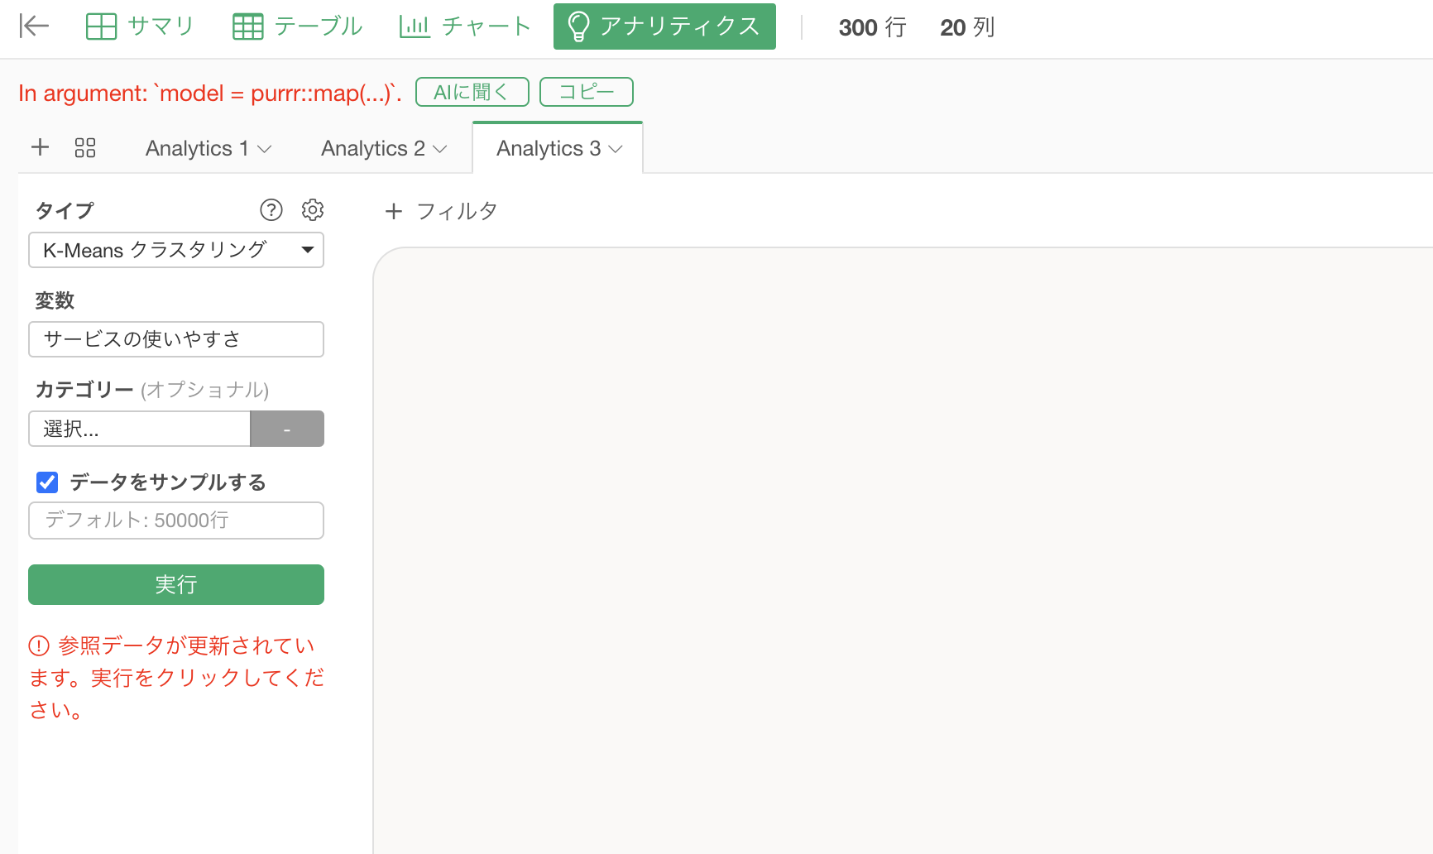Click the collapse panel arrow icon

pyautogui.click(x=34, y=26)
